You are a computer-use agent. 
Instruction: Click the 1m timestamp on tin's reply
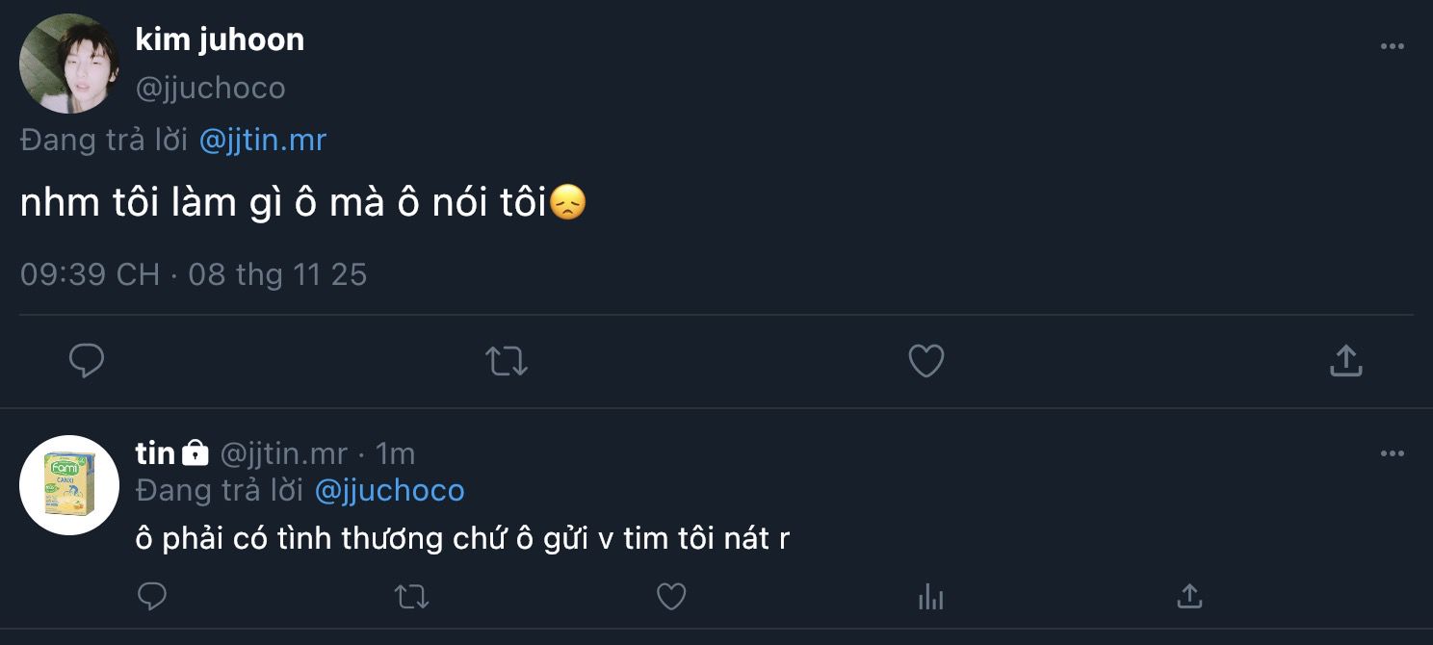tap(395, 452)
